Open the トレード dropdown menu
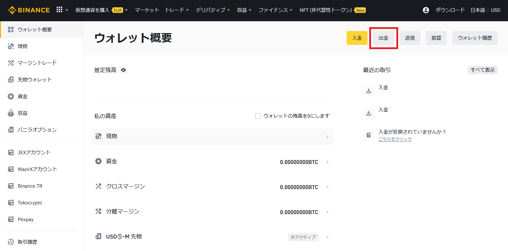This screenshot has width=508, height=251. (177, 10)
